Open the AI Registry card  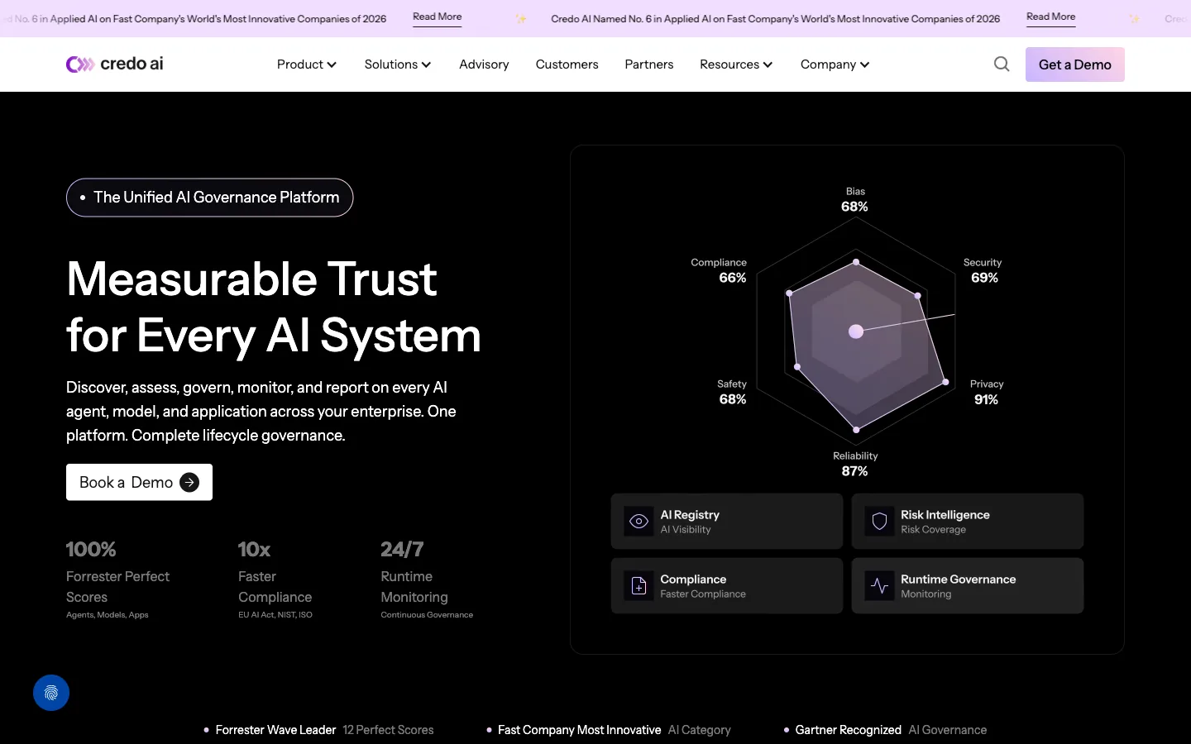(726, 522)
